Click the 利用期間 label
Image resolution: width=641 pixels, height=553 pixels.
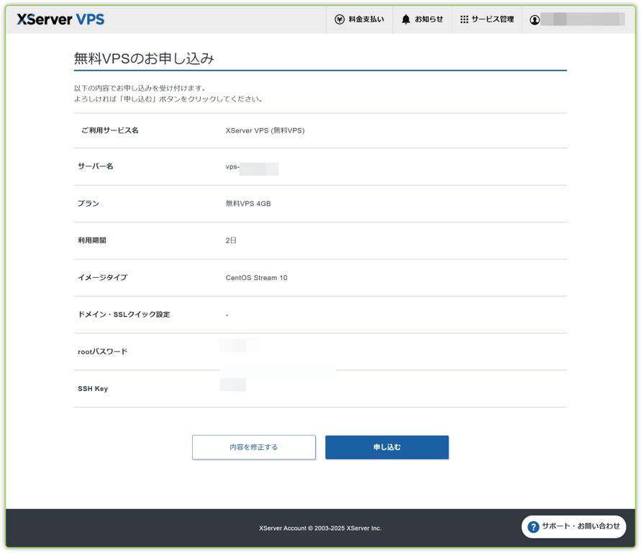point(92,240)
